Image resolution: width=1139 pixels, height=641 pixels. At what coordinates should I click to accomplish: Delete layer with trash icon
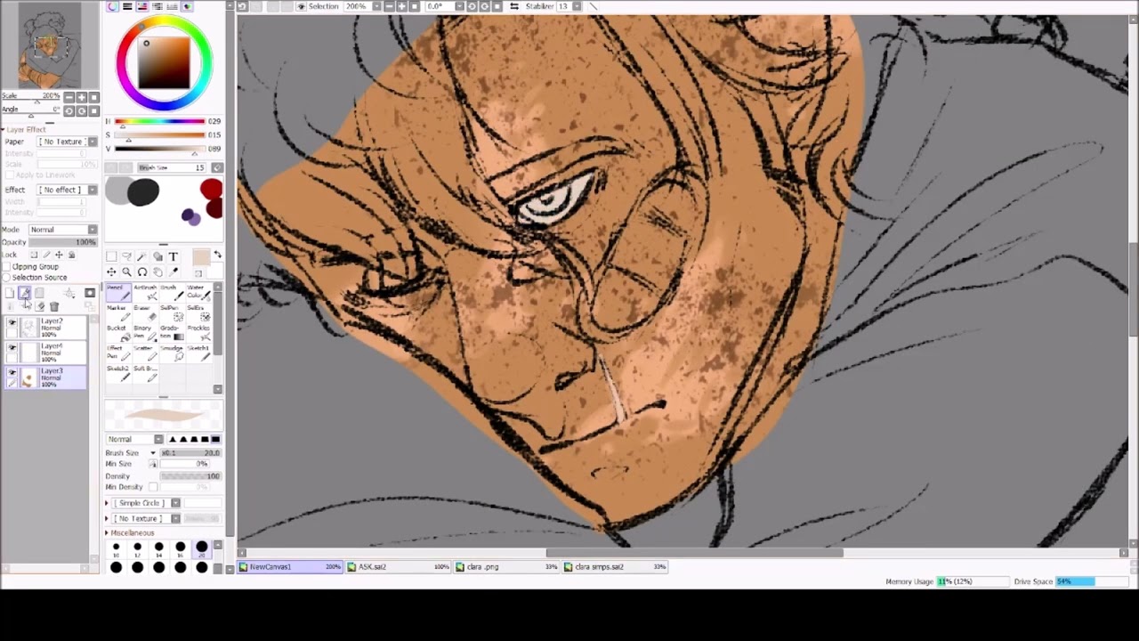click(54, 306)
